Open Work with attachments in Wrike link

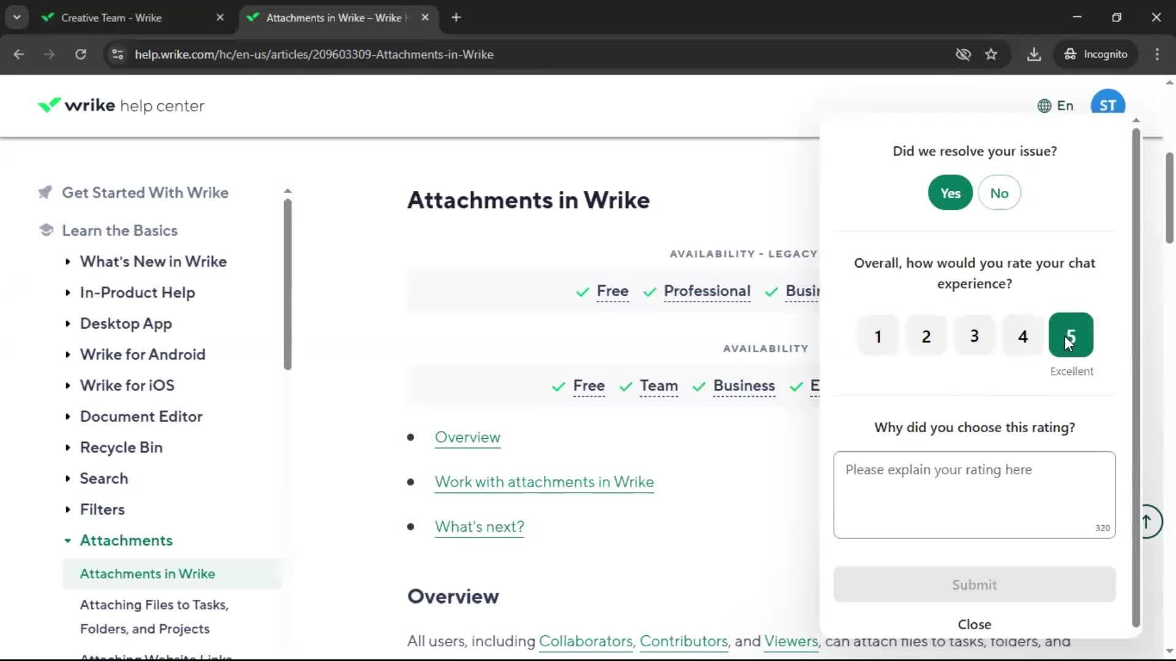coord(544,482)
